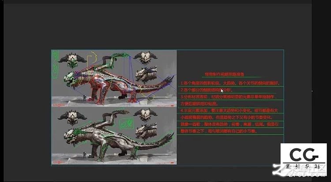
Task: Click the green scribbled note in lower image
Action: point(126,123)
